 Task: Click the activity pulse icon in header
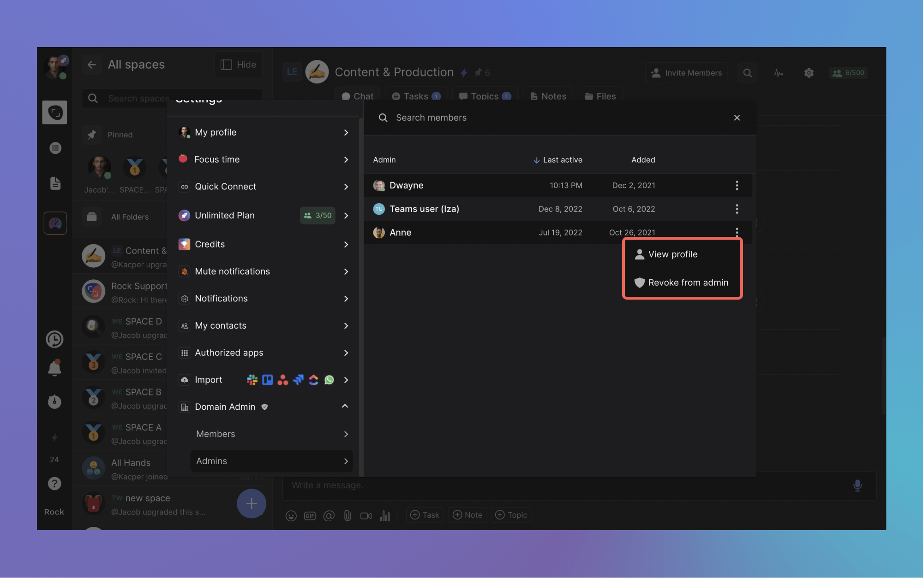778,73
